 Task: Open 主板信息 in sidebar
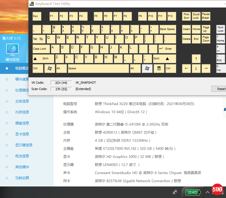22,101
